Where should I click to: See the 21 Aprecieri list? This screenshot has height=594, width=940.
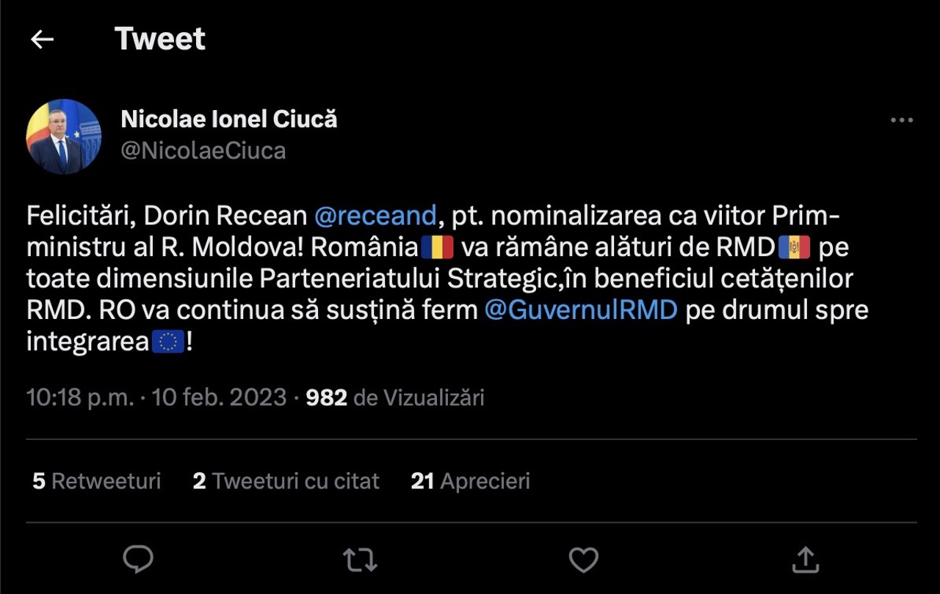coord(470,481)
